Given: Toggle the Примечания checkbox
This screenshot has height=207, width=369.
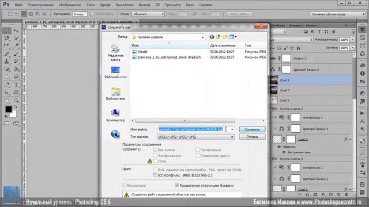Looking at the screenshot, I should (197, 149).
